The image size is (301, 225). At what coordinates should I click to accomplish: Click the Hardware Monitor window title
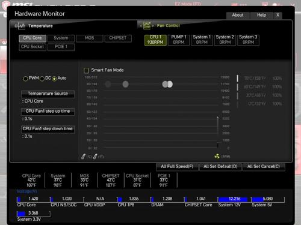[40, 14]
